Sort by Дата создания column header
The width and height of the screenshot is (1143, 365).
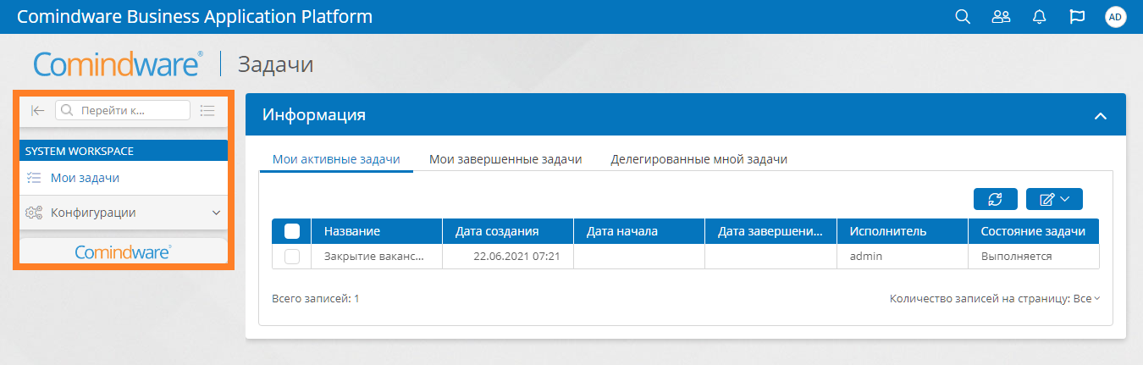(508, 231)
